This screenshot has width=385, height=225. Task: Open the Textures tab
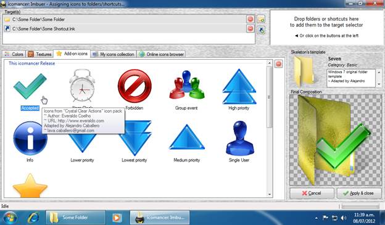point(39,54)
